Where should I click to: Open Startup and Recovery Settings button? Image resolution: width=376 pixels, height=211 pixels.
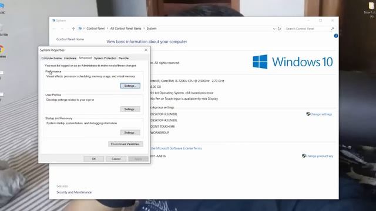pos(130,132)
